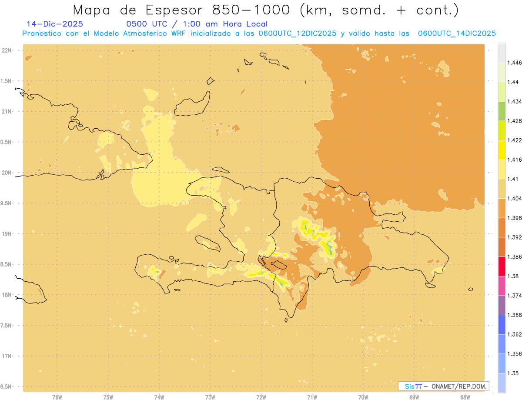Click the color bar value 1.362
The image size is (522, 403).
coord(515,334)
